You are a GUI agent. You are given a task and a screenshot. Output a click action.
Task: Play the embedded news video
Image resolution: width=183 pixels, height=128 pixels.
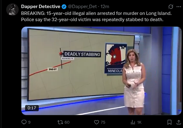[x=101, y=71]
